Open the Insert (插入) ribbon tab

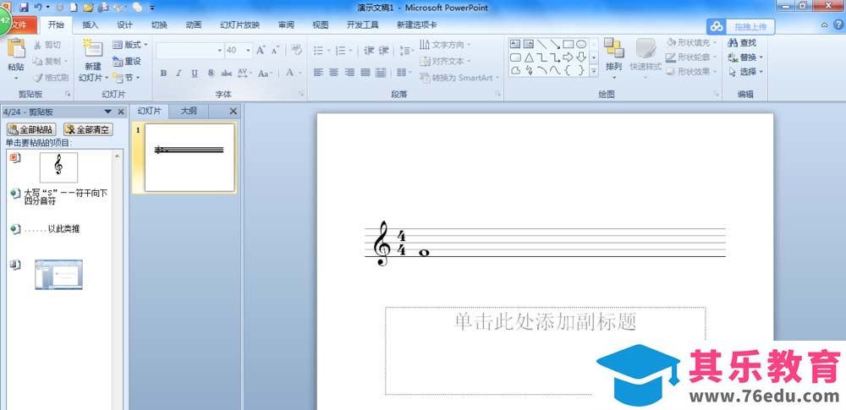(91, 25)
